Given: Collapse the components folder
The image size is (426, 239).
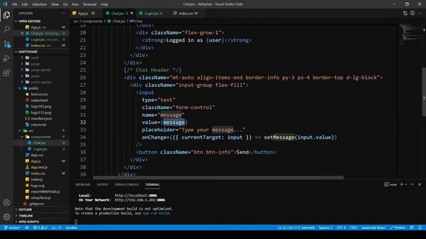Looking at the screenshot, I should pyautogui.click(x=41, y=137).
